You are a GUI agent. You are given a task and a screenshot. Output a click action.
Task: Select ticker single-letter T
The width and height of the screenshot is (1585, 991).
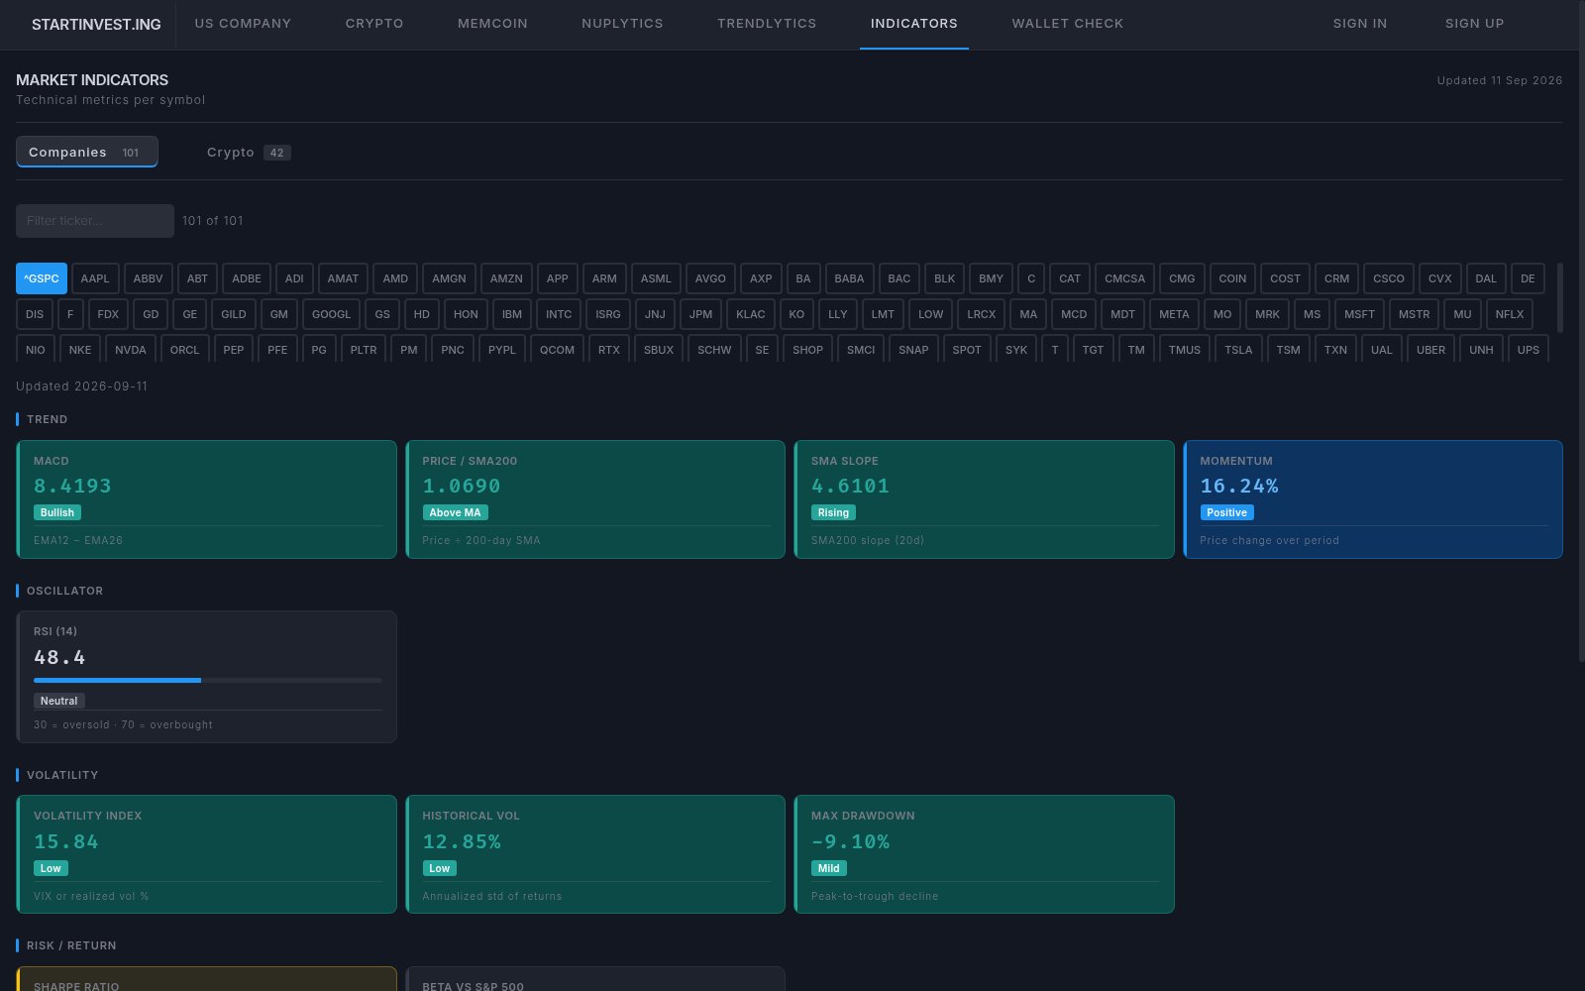pos(1055,350)
